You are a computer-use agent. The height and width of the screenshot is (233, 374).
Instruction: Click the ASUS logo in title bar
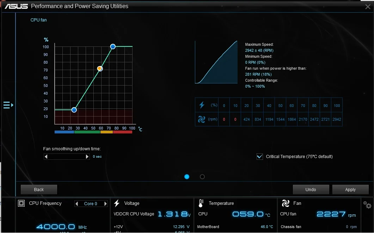[x=16, y=6]
